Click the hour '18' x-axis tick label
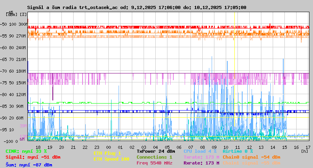 click(38, 147)
